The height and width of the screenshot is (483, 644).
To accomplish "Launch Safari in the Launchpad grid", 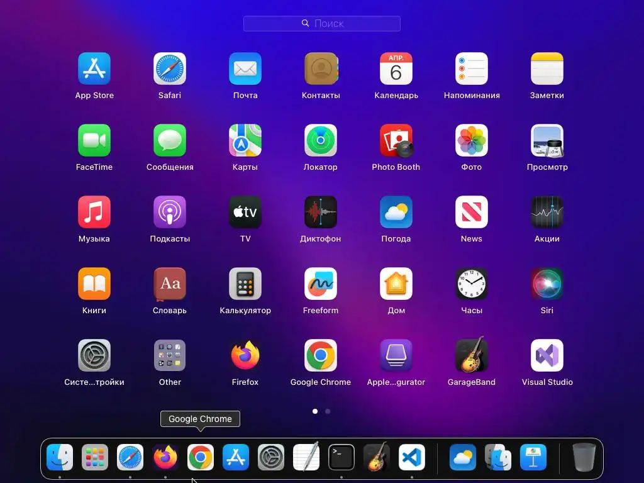I will tap(170, 69).
